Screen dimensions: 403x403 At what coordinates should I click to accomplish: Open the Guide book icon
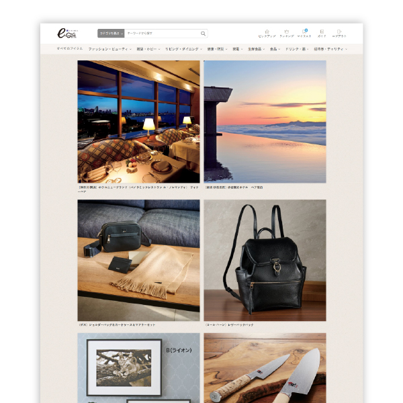click(322, 33)
